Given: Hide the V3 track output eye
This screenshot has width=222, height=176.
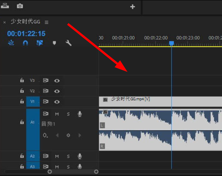Looking at the screenshot, I should (x=57, y=81).
